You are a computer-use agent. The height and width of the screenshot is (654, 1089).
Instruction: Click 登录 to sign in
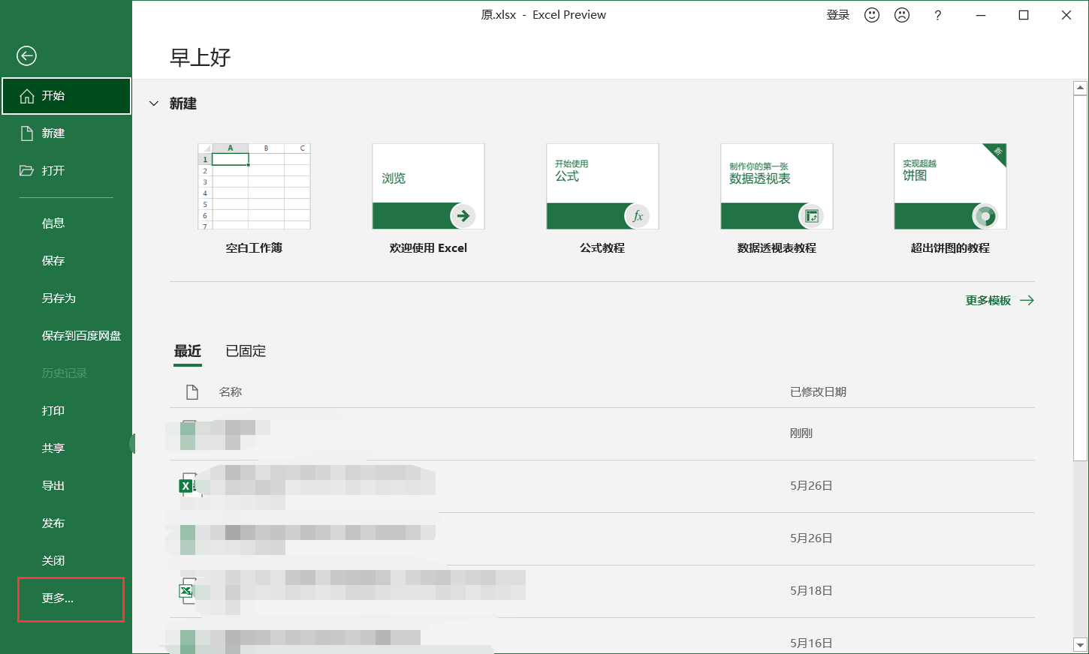point(837,14)
